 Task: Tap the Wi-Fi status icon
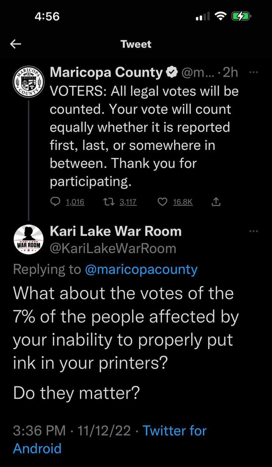pyautogui.click(x=221, y=16)
